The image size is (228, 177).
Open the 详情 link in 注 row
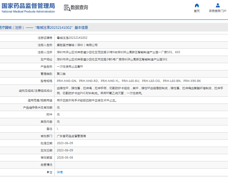click(x=60, y=172)
